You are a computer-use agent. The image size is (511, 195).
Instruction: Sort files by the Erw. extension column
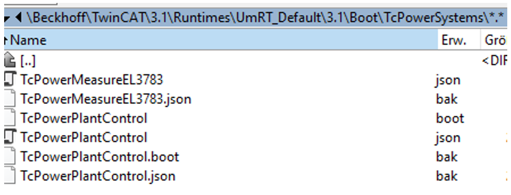point(454,41)
